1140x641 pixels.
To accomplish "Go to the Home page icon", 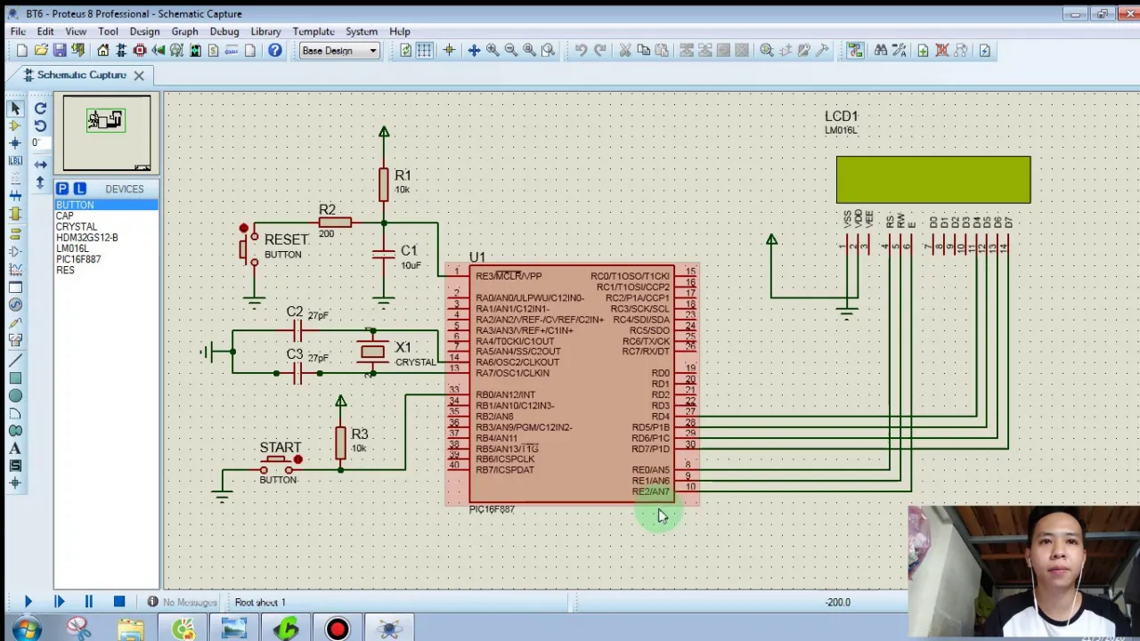I will click(103, 51).
